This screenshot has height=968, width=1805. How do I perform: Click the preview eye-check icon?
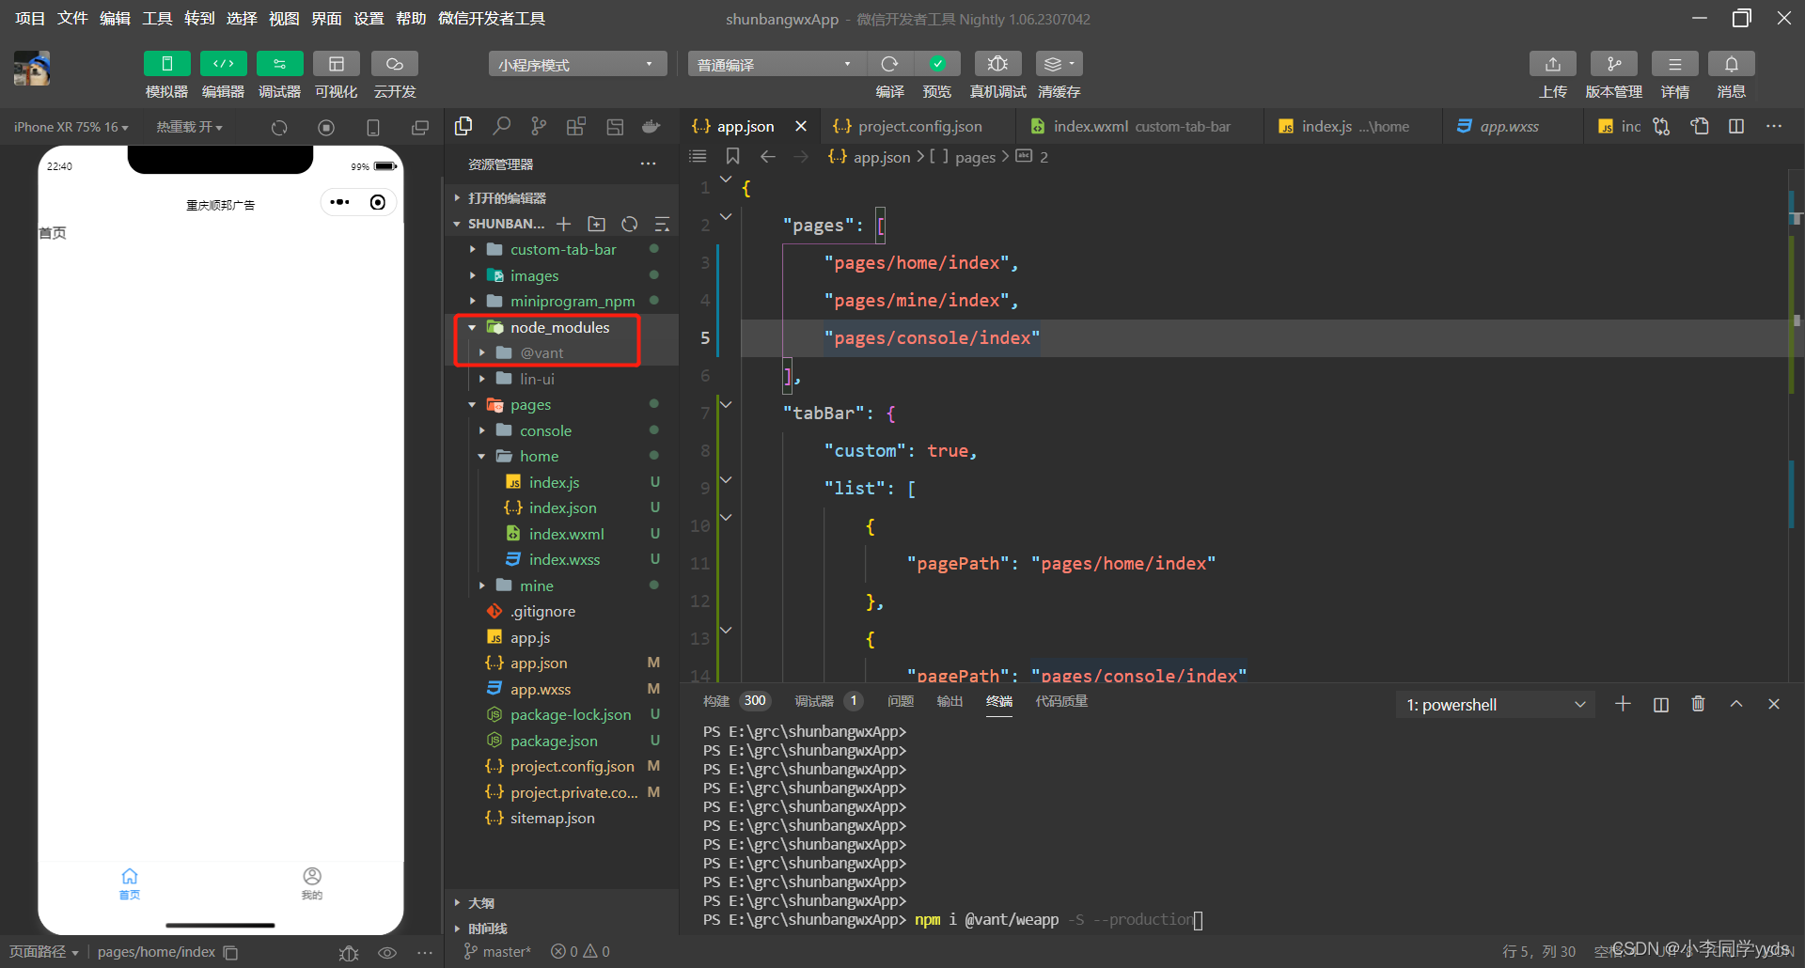[x=937, y=64]
